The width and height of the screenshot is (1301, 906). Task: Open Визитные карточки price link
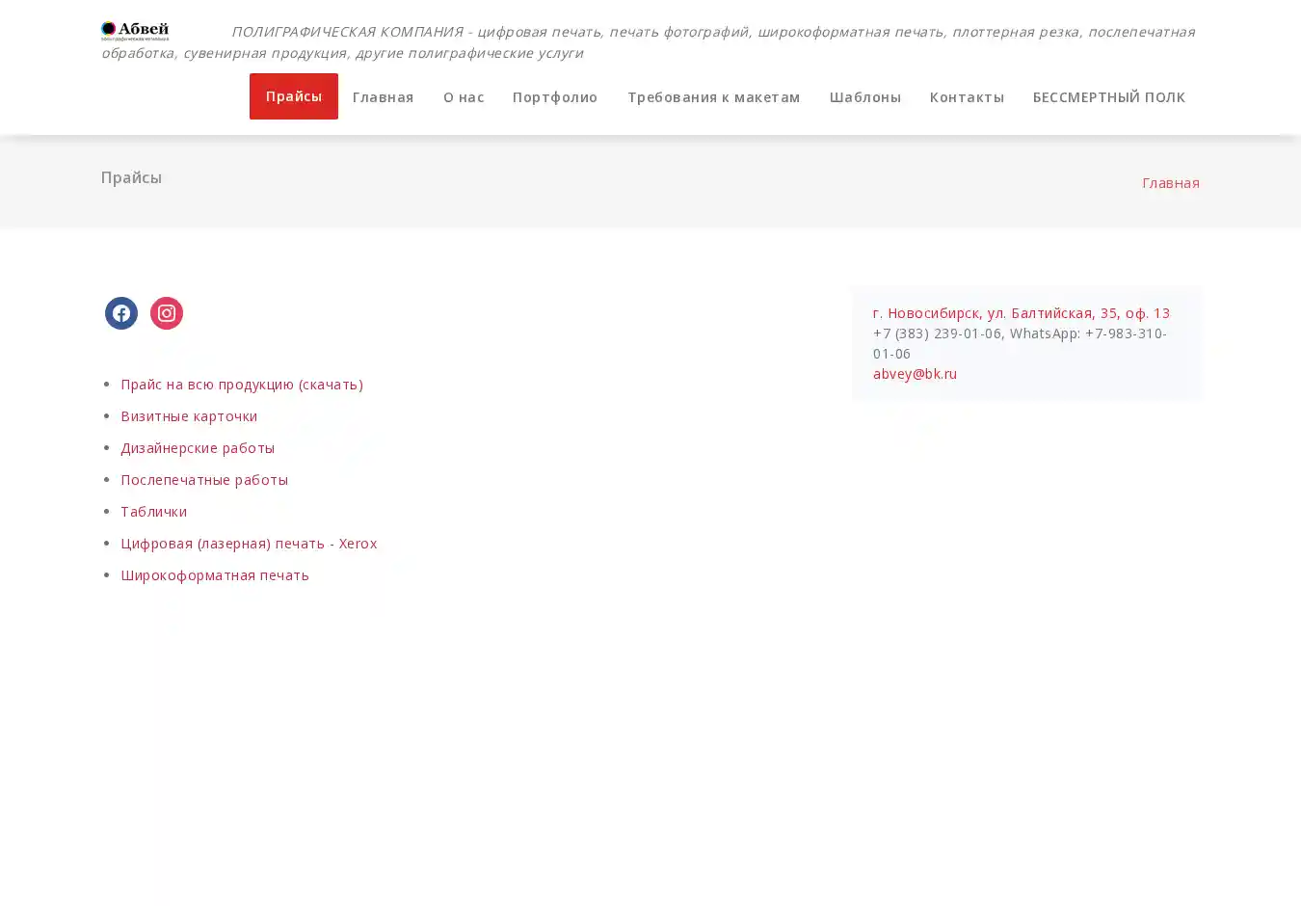(189, 416)
